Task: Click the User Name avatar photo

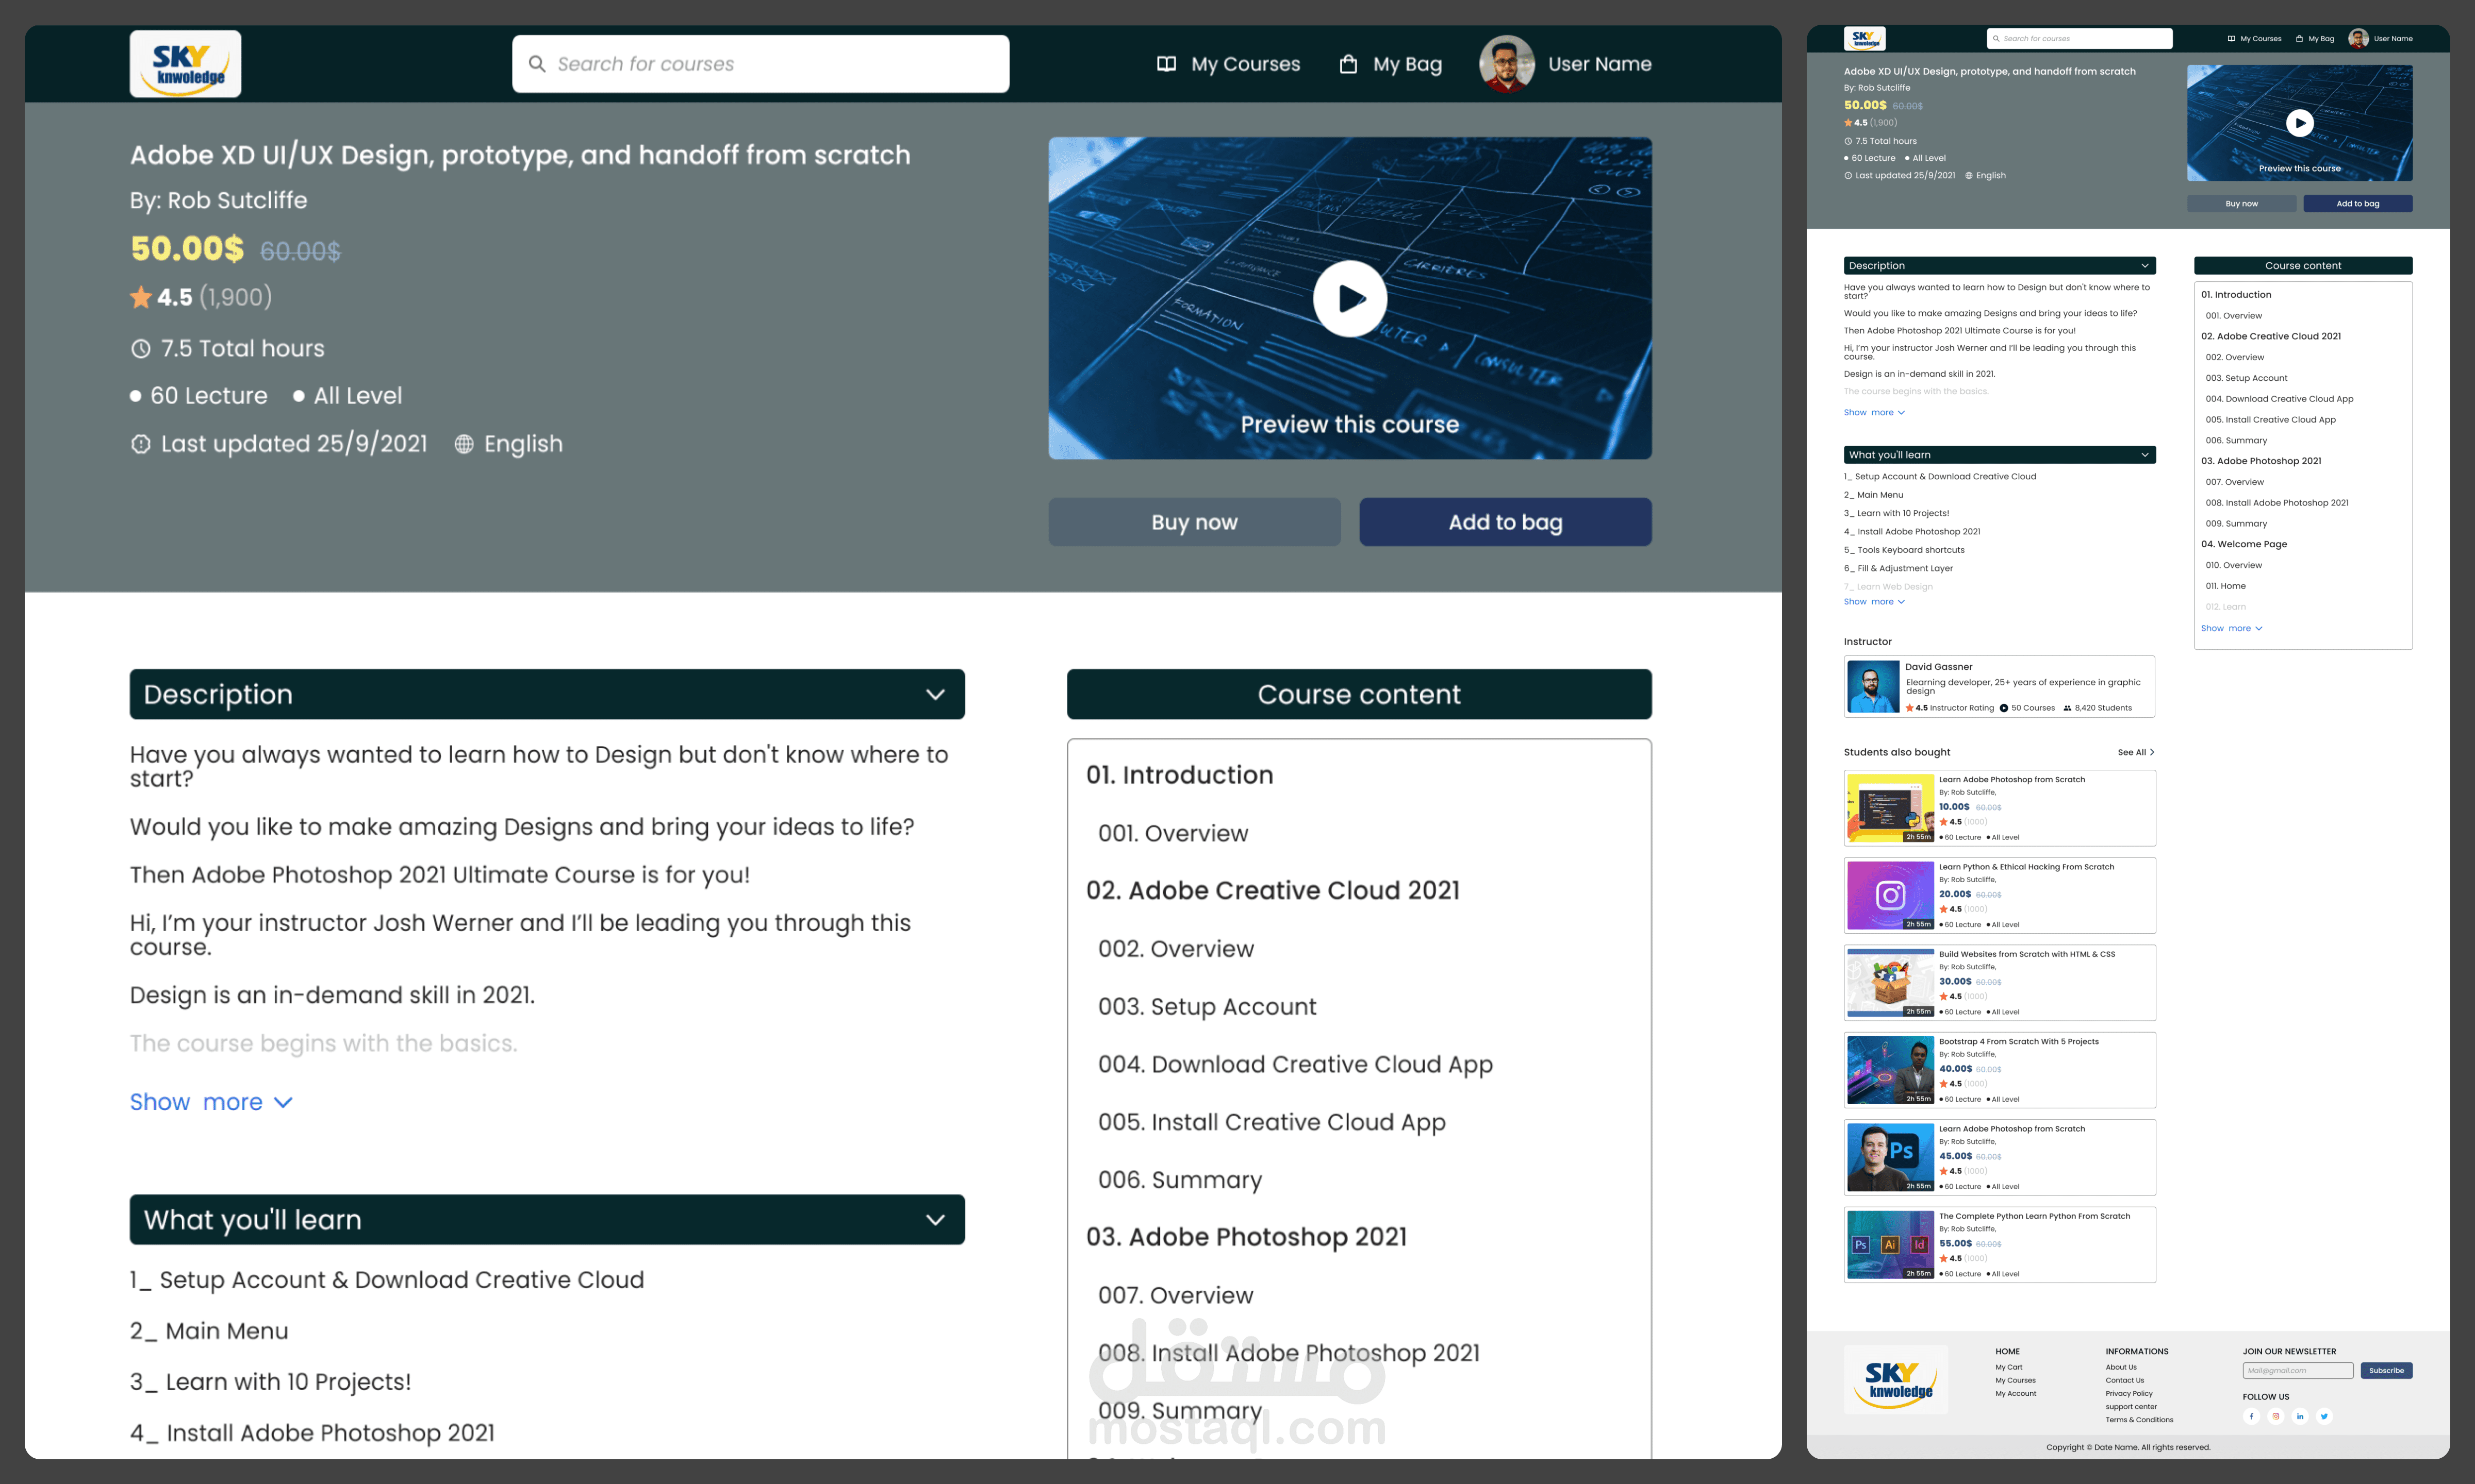Action: [1507, 64]
